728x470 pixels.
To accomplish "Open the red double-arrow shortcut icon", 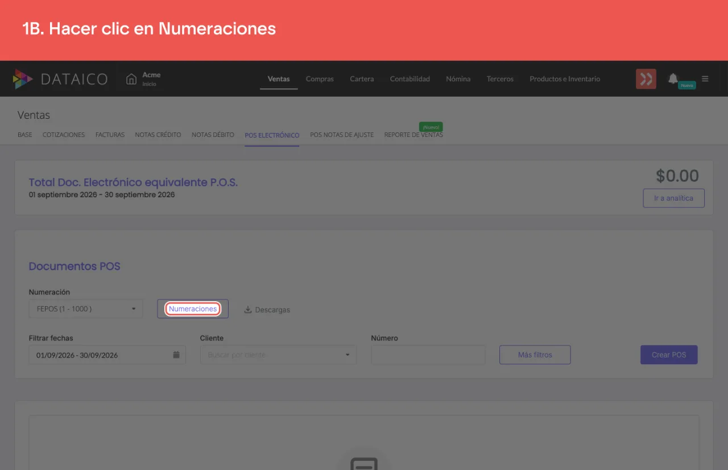I will (646, 79).
